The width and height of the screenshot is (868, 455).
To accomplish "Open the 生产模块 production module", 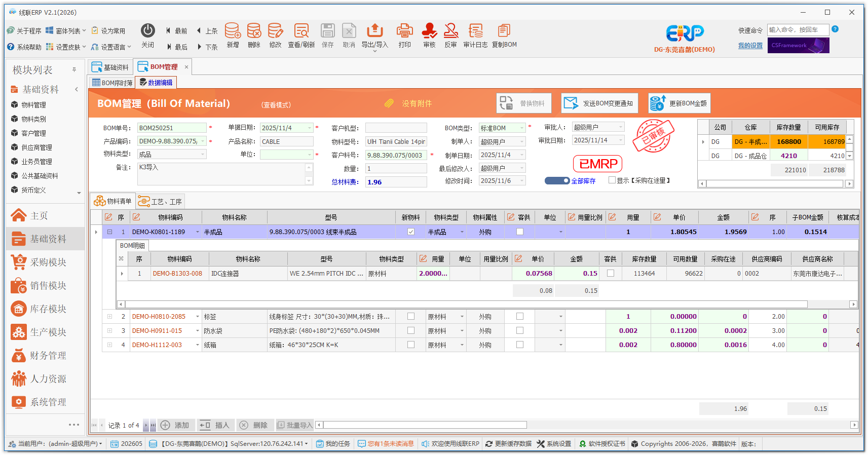I will [45, 332].
